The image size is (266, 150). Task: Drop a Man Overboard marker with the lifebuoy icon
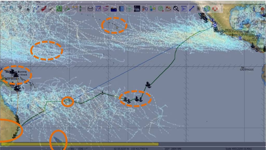tap(215, 9)
